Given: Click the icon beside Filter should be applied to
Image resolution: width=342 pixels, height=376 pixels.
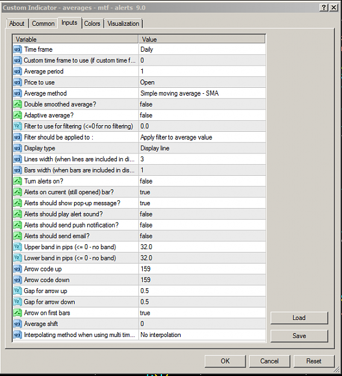Looking at the screenshot, I should (17, 137).
